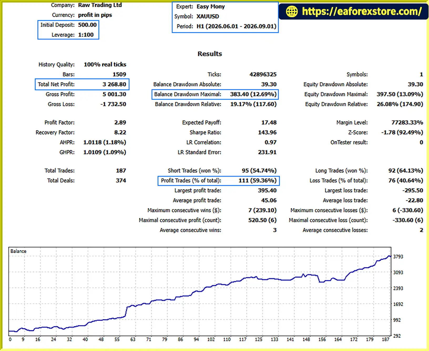Select the Gross Profit value 5 001.30
This screenshot has height=351, width=429.
coord(114,94)
